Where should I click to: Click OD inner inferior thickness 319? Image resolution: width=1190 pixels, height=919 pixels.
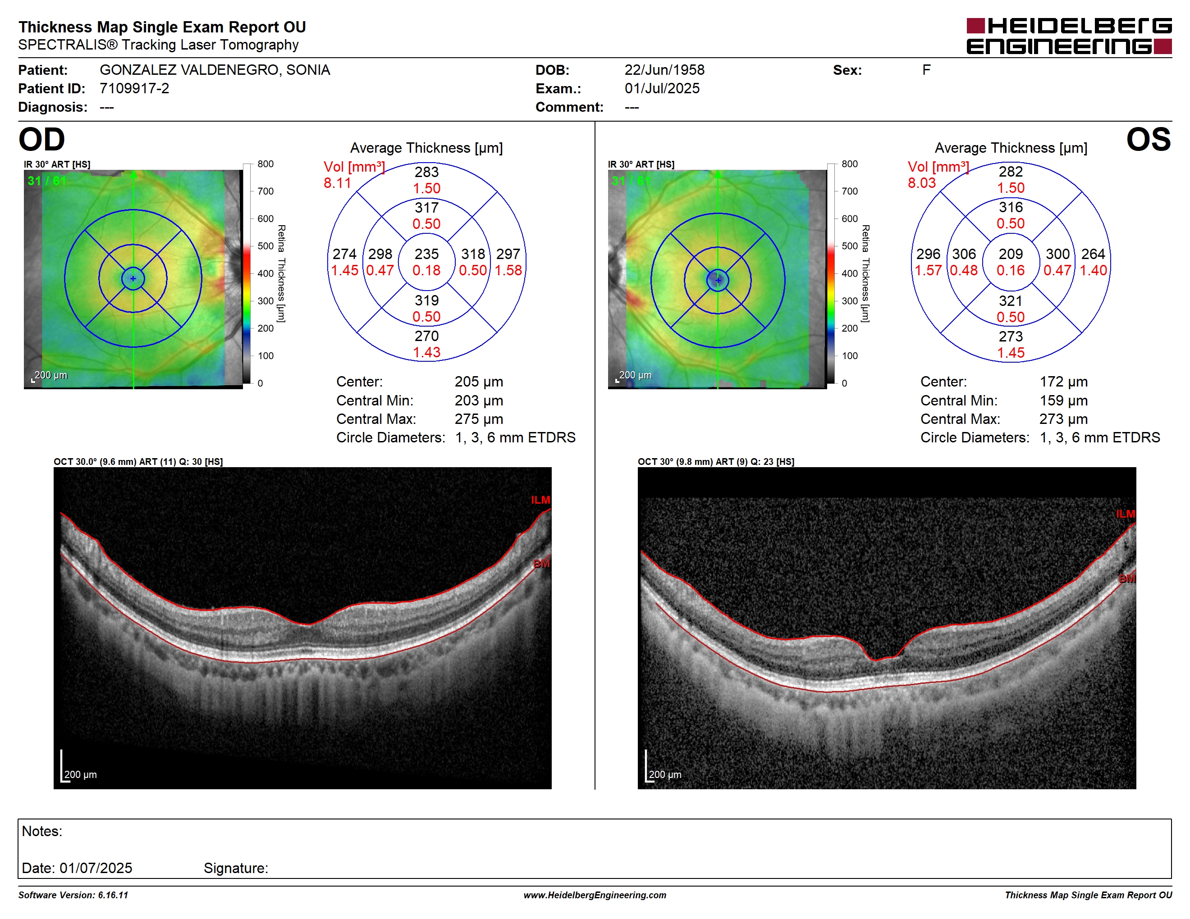click(x=426, y=300)
